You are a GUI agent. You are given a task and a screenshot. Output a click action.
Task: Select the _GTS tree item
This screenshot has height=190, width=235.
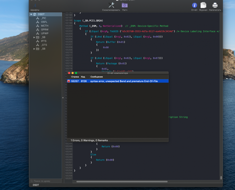coord(44,45)
